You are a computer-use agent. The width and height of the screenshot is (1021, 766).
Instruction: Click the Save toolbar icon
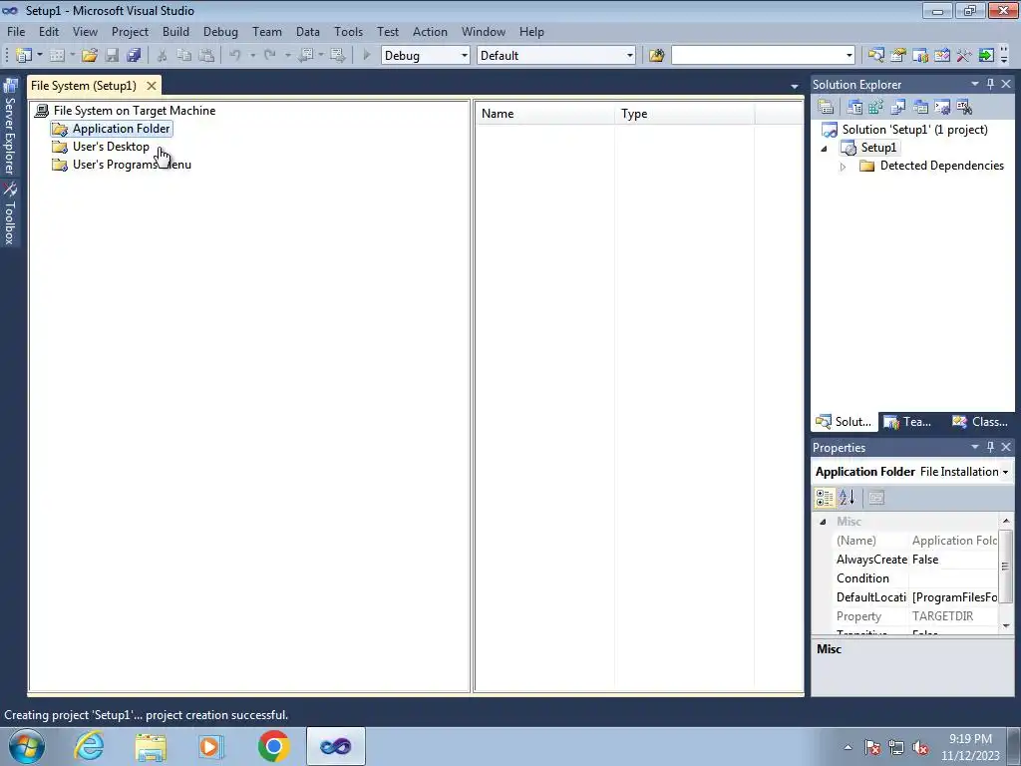112,56
